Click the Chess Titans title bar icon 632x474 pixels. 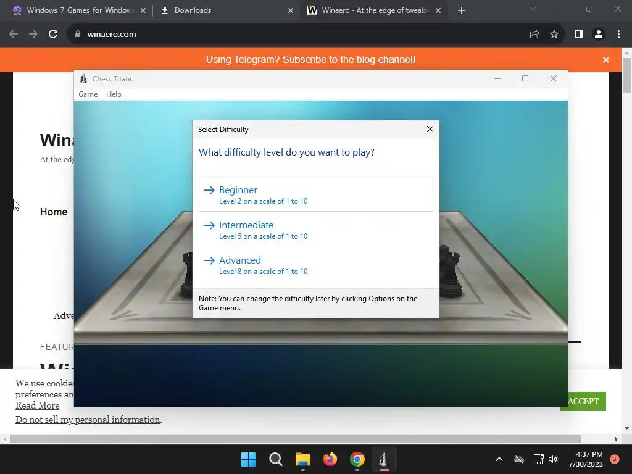83,78
